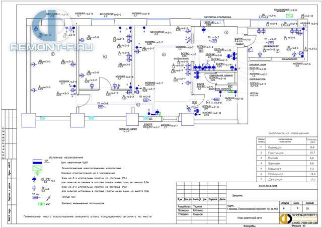Click the room number 6 circle marker
This screenshot has width=322, height=228.
click(x=105, y=57)
